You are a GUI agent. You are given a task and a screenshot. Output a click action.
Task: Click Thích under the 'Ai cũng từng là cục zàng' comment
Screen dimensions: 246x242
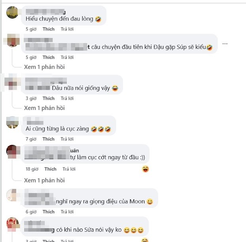49,139
